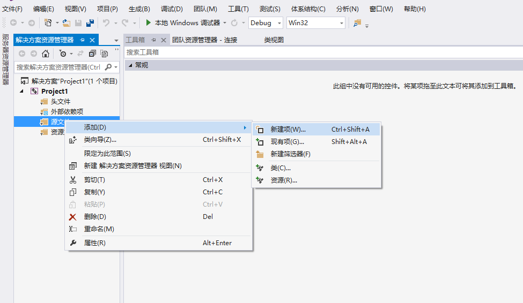Click Sync with Active Document icon
Image resolution: width=523 pixels, height=303 pixels.
(x=80, y=54)
